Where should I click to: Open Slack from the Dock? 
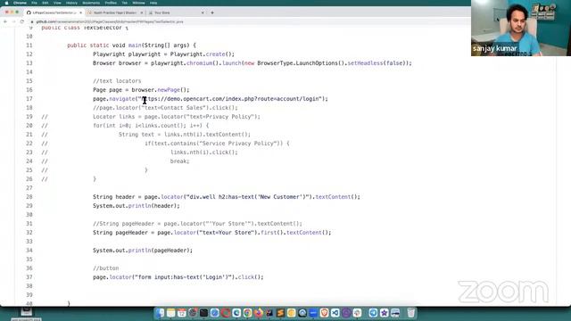(357, 313)
